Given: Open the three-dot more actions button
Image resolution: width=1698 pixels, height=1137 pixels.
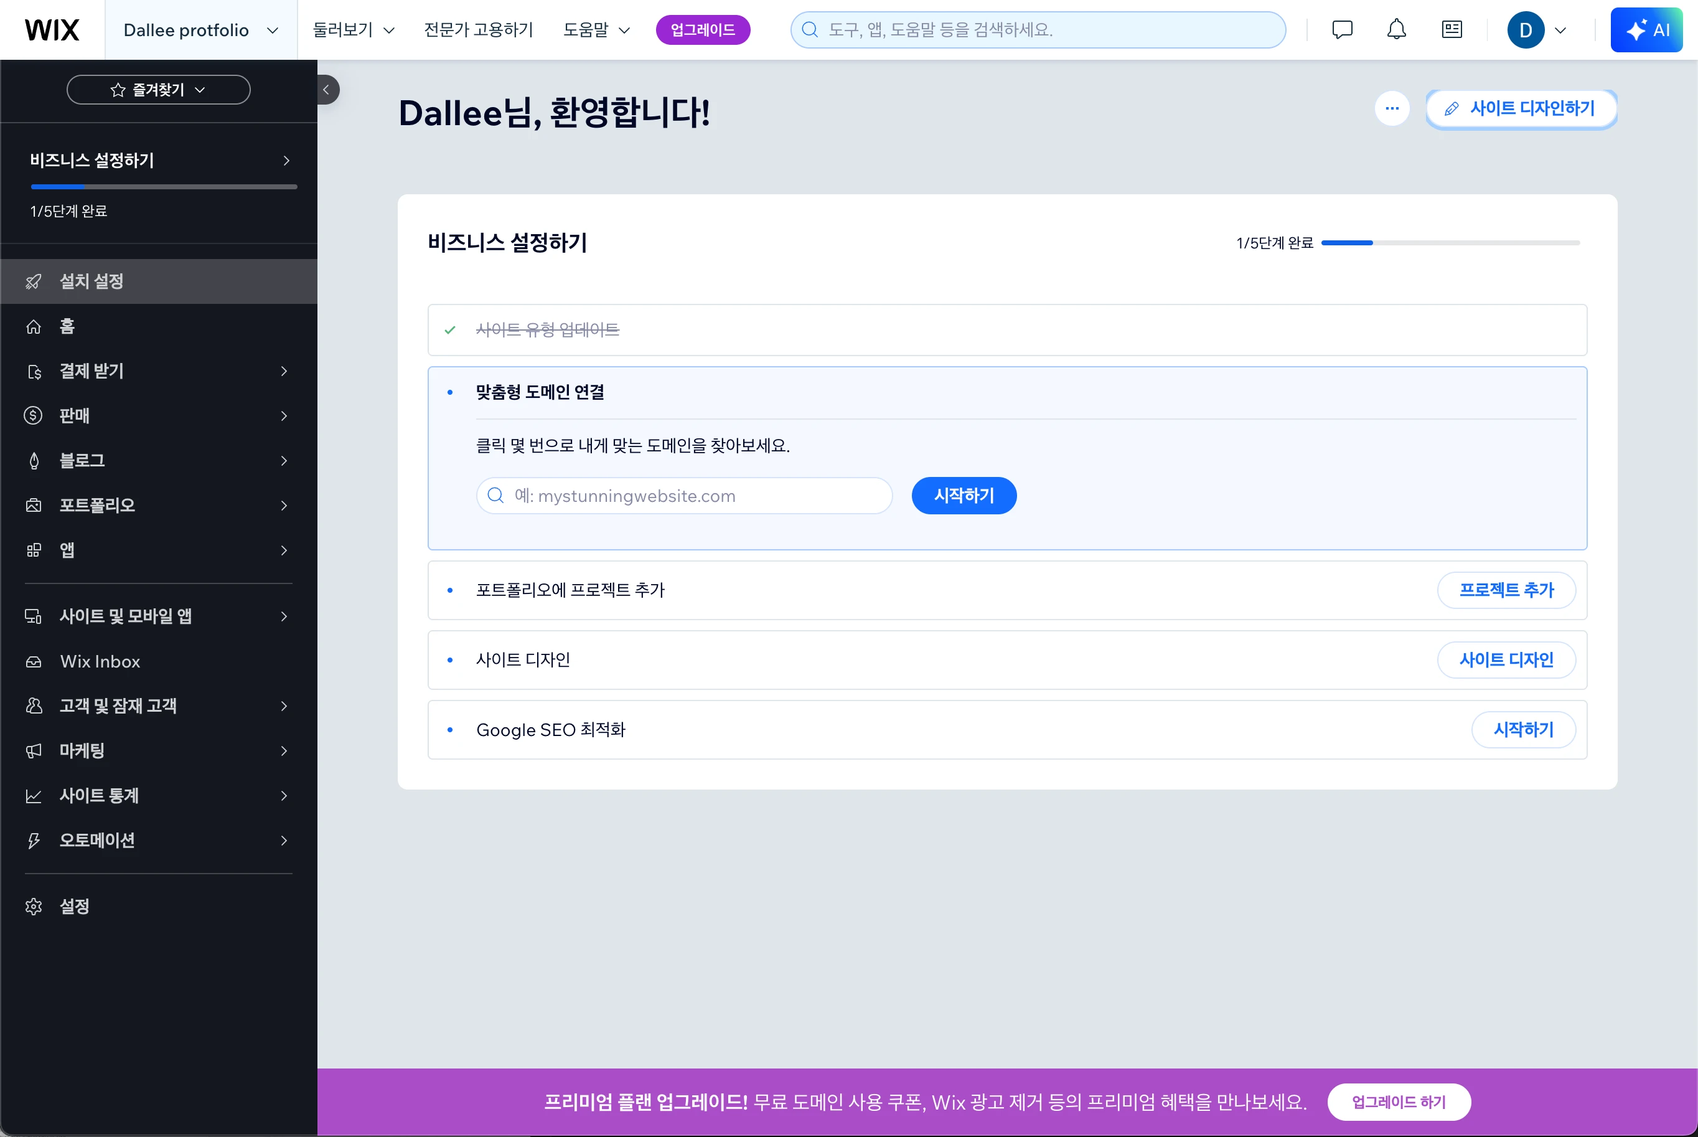Looking at the screenshot, I should tap(1392, 109).
